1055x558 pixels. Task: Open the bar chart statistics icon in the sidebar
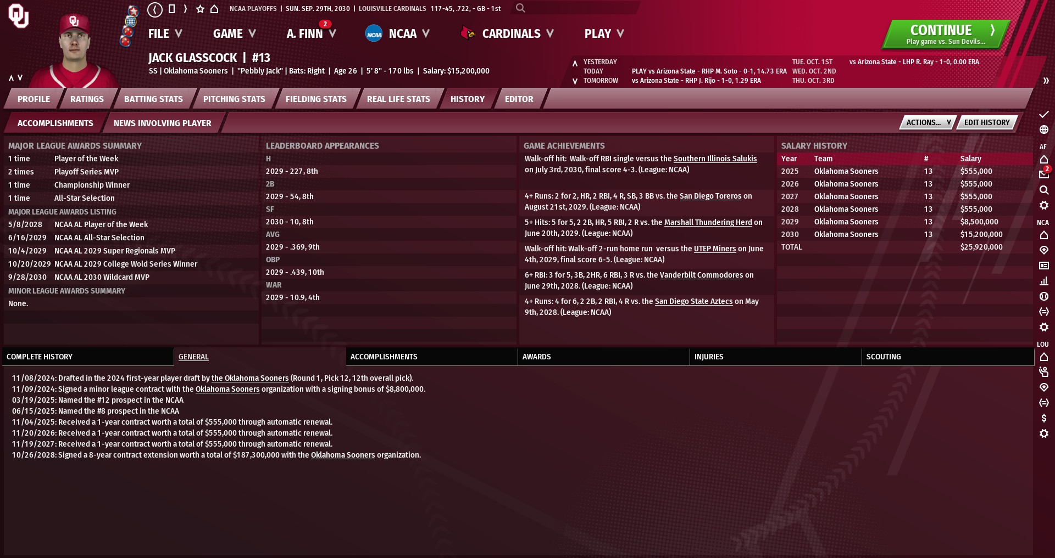click(1044, 281)
